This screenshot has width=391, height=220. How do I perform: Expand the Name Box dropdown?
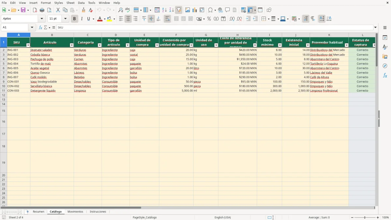(x=32, y=27)
